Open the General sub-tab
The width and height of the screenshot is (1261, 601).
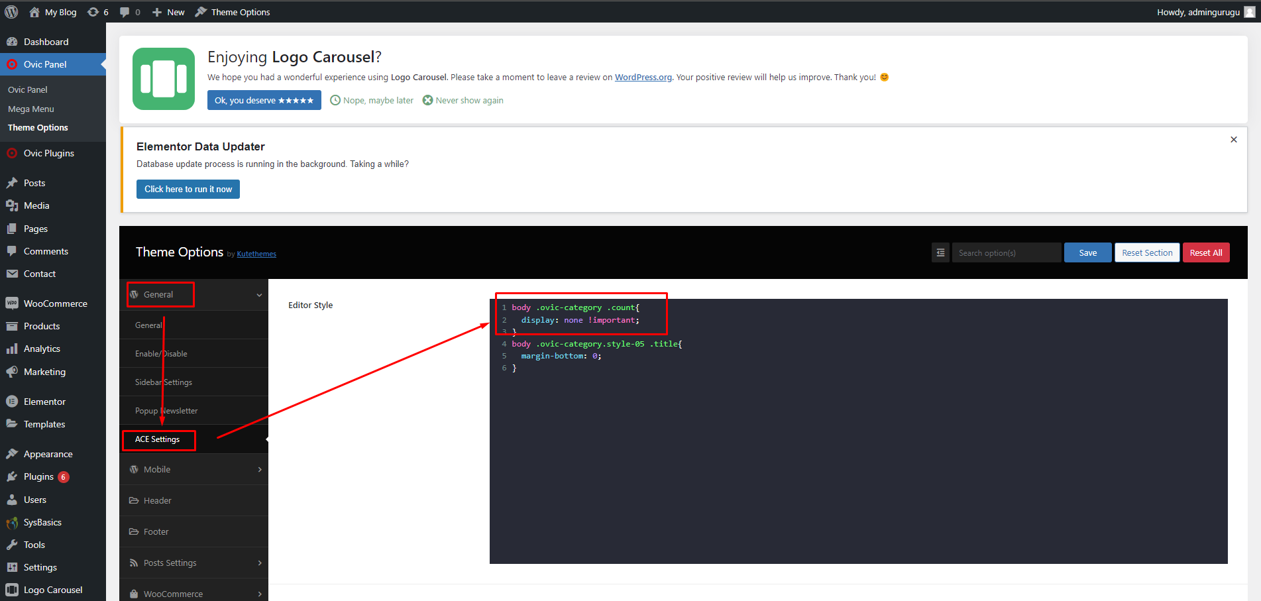pos(194,325)
